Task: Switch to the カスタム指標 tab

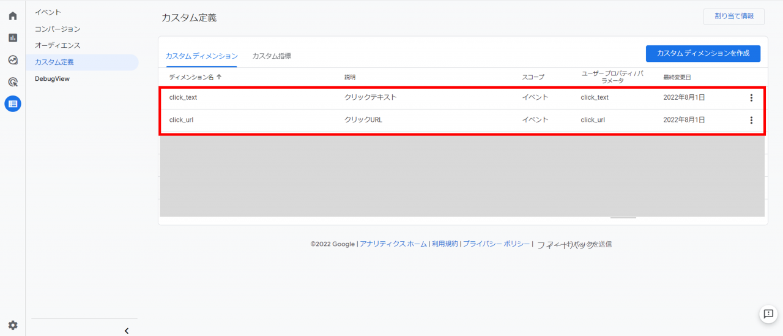Action: point(272,56)
